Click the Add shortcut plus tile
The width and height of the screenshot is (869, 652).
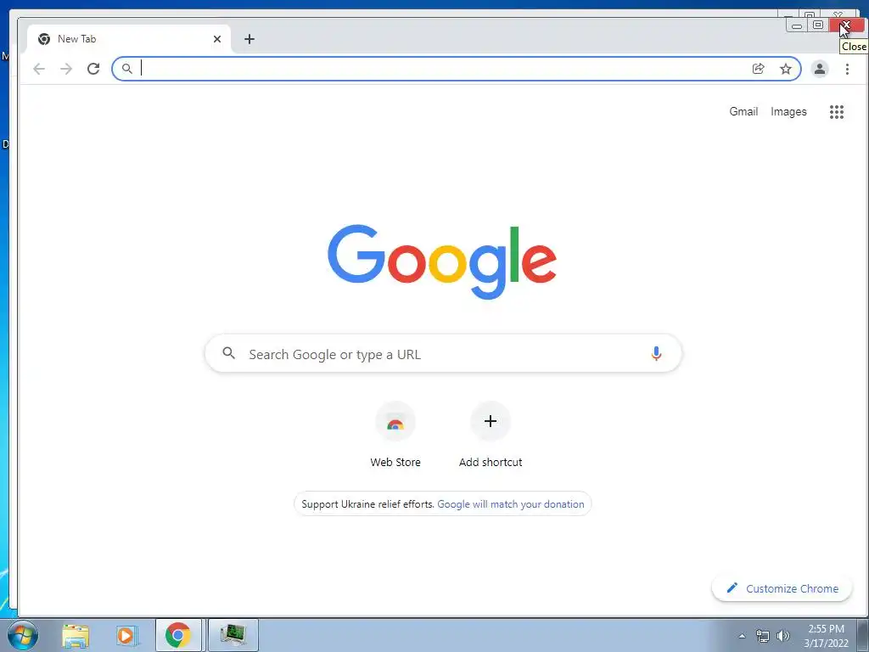(x=490, y=421)
